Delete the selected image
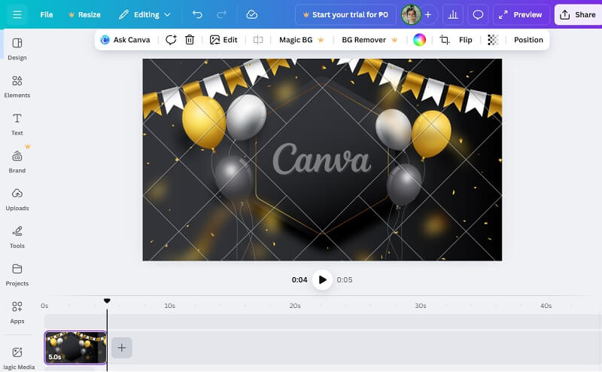This screenshot has width=602, height=372. coord(190,40)
